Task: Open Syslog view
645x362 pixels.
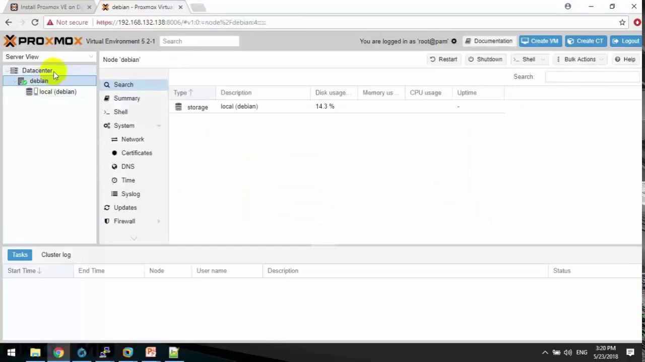Action: tap(131, 194)
